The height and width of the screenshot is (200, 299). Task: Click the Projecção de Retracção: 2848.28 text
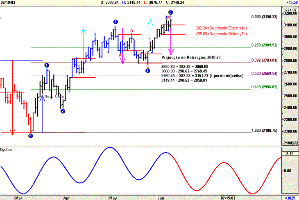191,57
